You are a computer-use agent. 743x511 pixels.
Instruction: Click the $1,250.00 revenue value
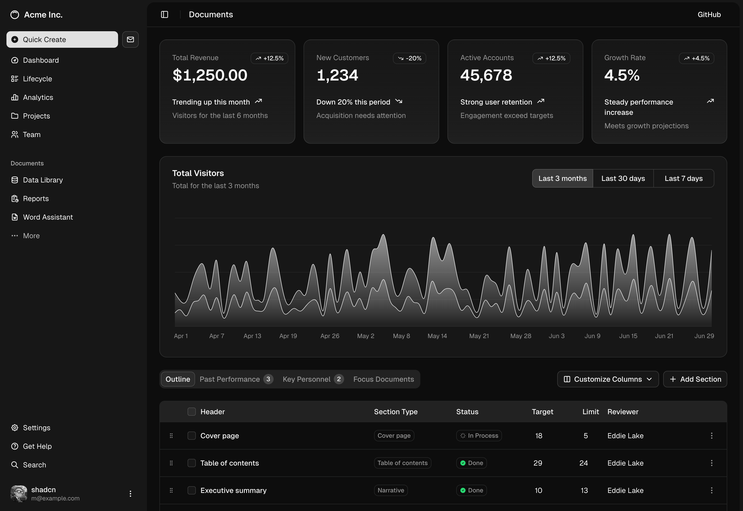point(210,76)
